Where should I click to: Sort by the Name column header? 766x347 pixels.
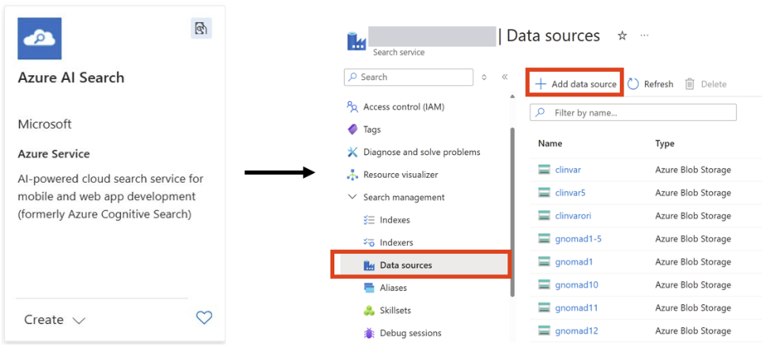pyautogui.click(x=550, y=144)
